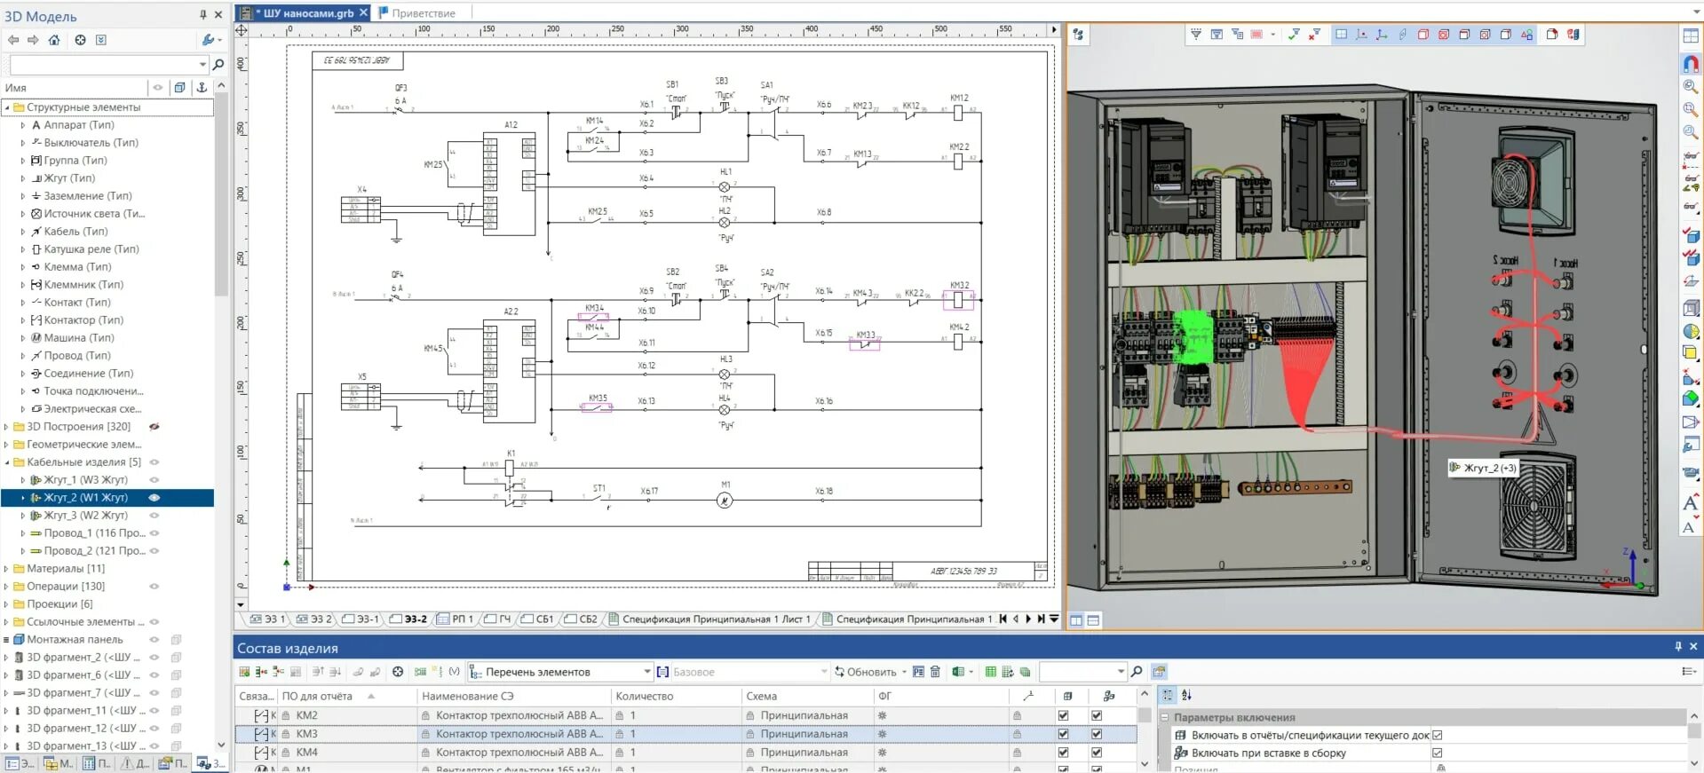Click the Home icon in 3D Модель panel

pos(54,40)
